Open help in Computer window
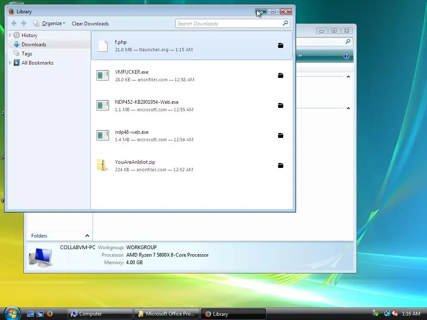The width and height of the screenshot is (427, 320). click(347, 56)
